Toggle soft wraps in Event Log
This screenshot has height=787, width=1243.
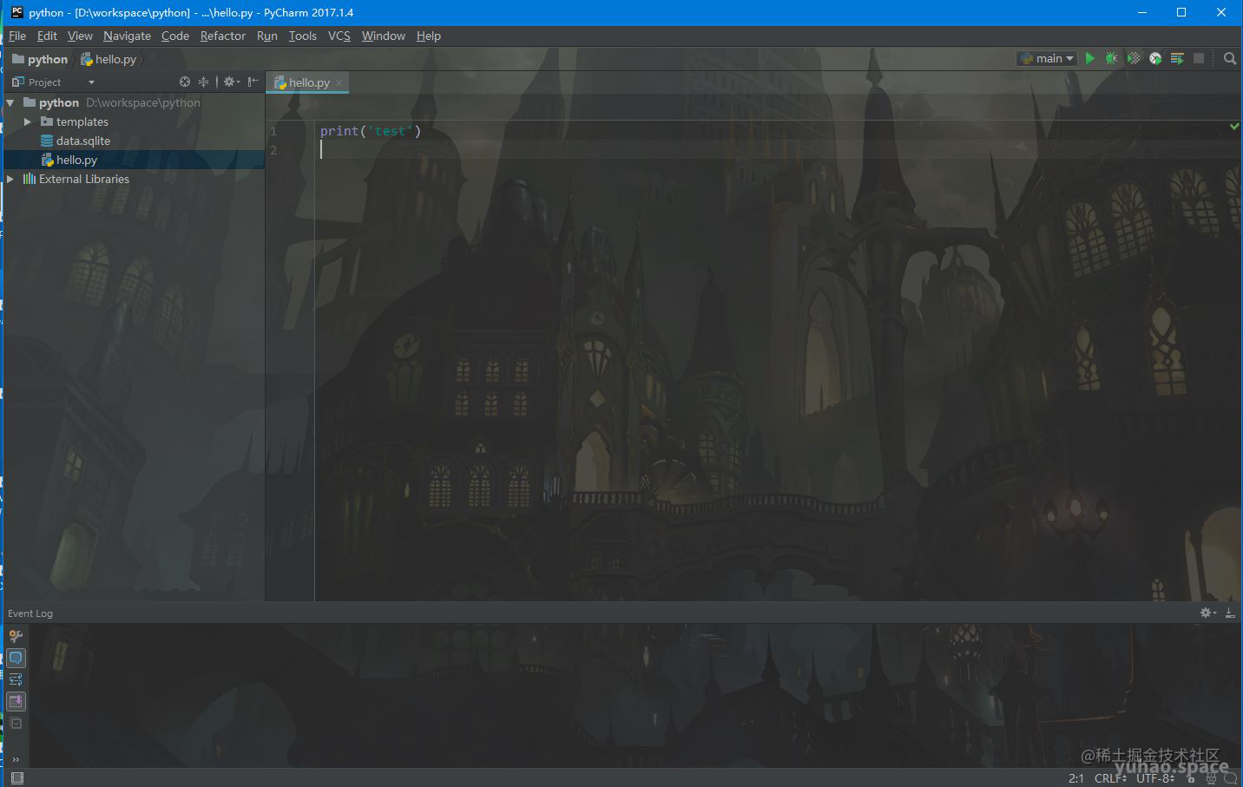coord(16,679)
